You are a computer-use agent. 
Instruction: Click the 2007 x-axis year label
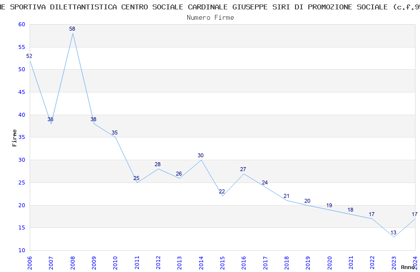click(x=51, y=263)
